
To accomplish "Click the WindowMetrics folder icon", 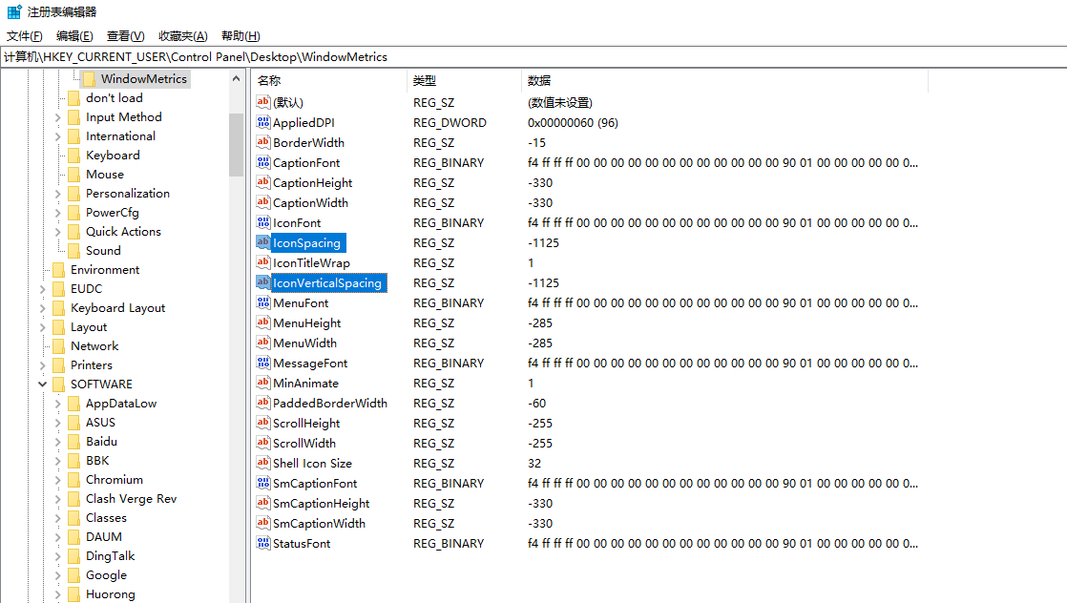I will click(89, 79).
